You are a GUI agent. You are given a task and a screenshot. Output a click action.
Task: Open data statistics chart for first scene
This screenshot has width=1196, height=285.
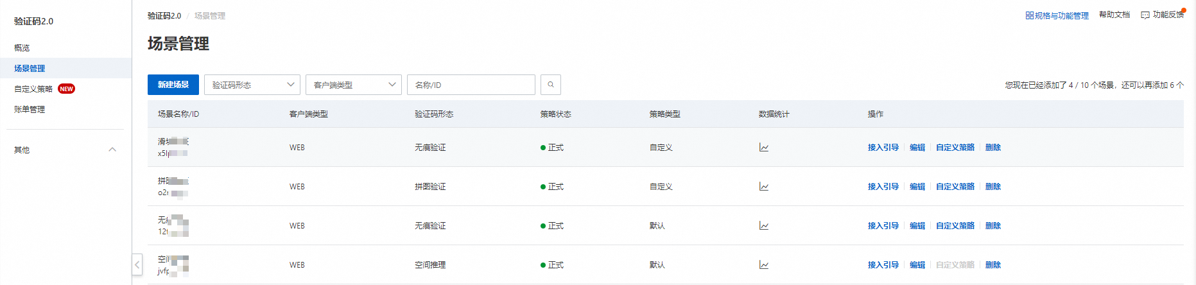763,148
